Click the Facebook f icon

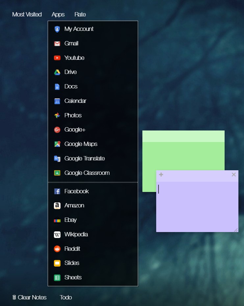(57, 191)
